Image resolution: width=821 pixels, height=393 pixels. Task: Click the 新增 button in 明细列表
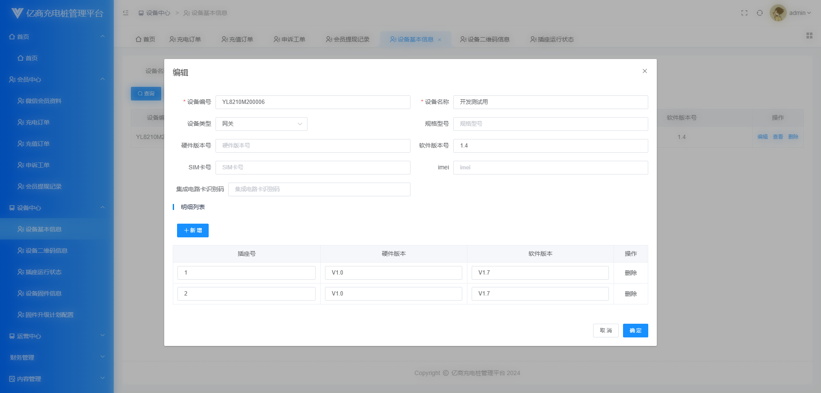coord(193,230)
